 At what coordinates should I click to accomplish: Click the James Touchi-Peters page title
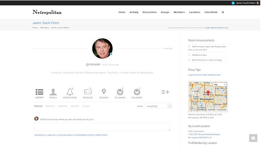click(x=46, y=23)
